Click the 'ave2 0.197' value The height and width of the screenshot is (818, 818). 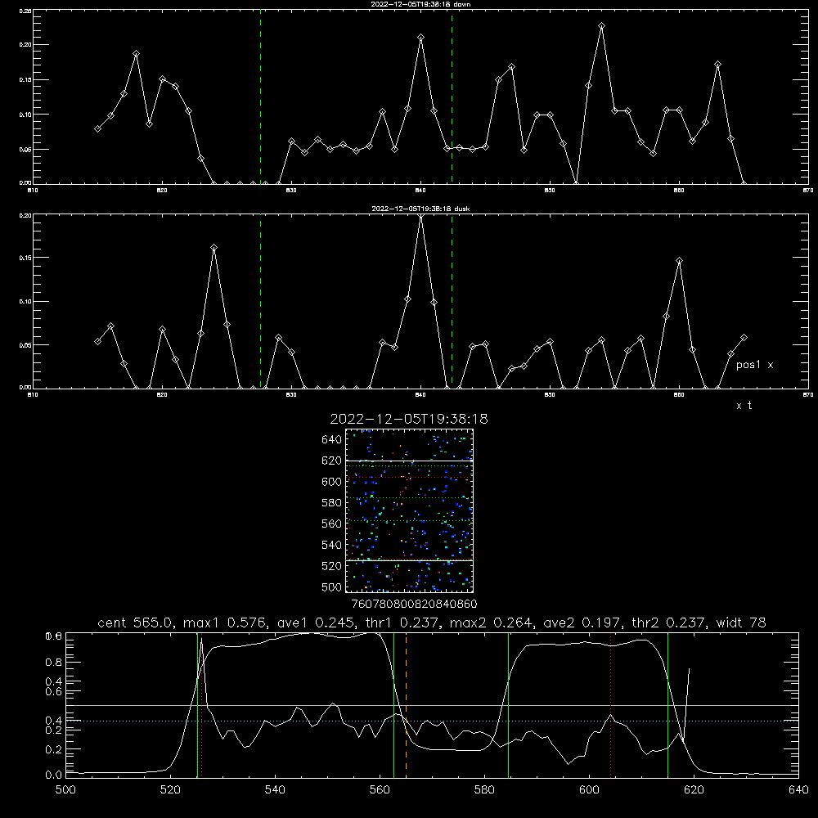coord(582,622)
